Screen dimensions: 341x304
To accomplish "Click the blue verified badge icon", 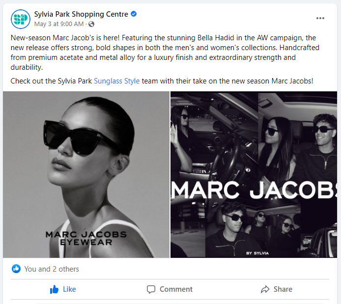I will [x=134, y=14].
